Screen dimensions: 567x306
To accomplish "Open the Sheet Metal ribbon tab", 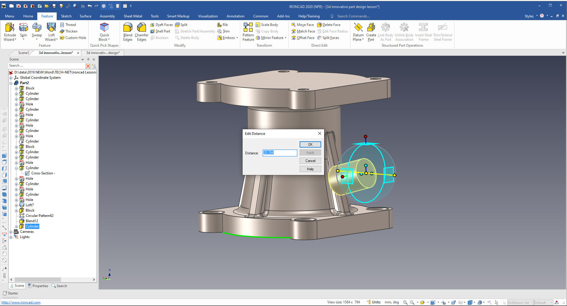I will pyautogui.click(x=133, y=16).
